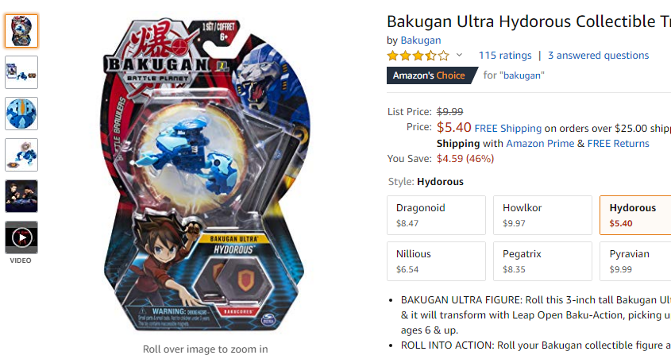This screenshot has height=355, width=671.
Task: Choose the Howlkor style at $9.97
Action: pos(542,215)
